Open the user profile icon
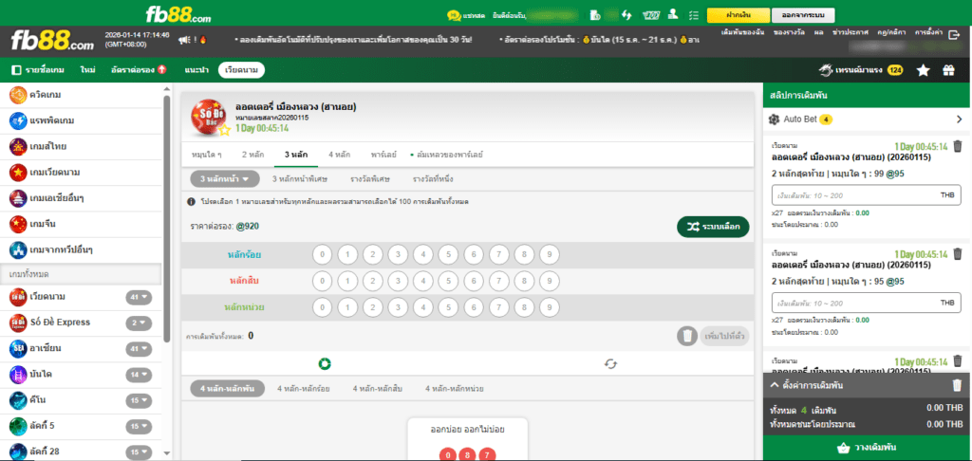The image size is (972, 461). coord(673,15)
